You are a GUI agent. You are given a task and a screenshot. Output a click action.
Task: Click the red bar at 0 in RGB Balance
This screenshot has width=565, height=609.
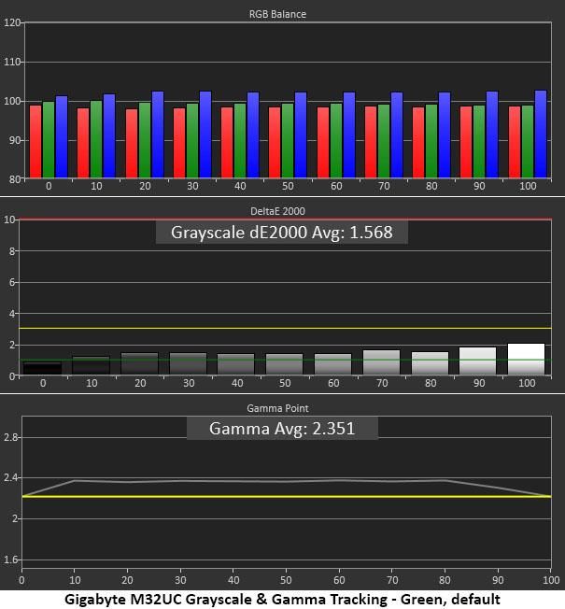(x=35, y=142)
